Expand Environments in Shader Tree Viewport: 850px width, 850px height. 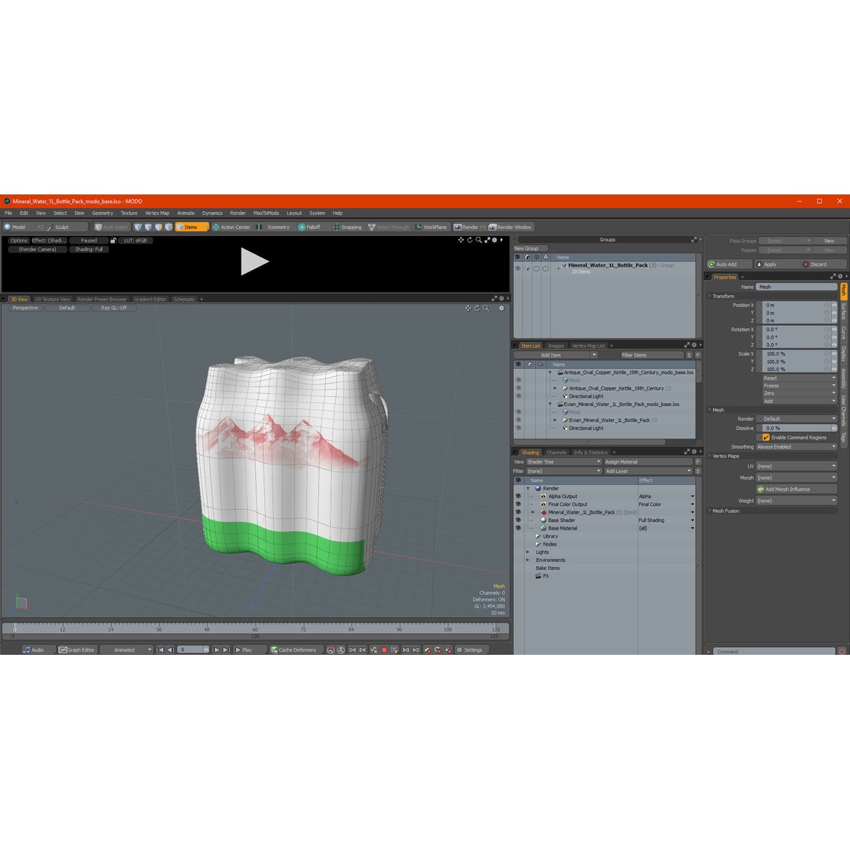[528, 560]
